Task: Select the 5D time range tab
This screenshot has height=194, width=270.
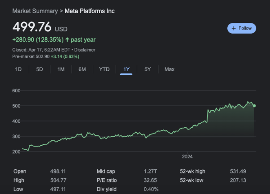Action: pos(40,69)
